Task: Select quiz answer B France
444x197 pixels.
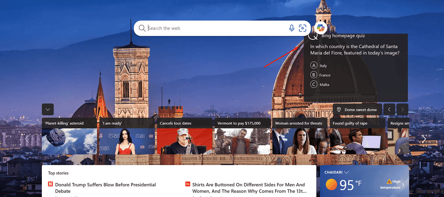Action: coord(321,75)
